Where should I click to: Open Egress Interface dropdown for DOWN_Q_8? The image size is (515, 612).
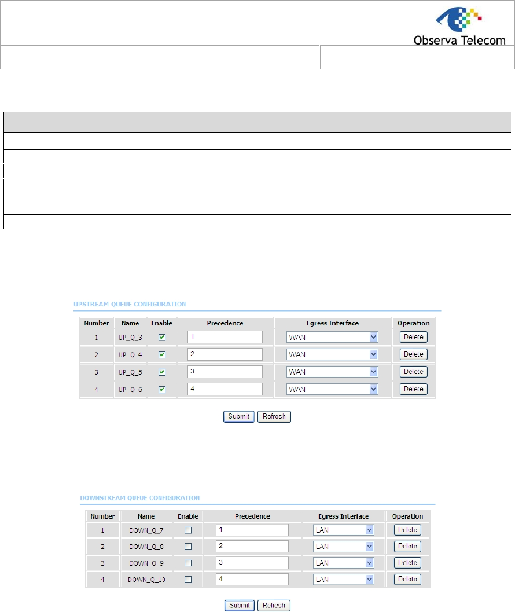(343, 547)
